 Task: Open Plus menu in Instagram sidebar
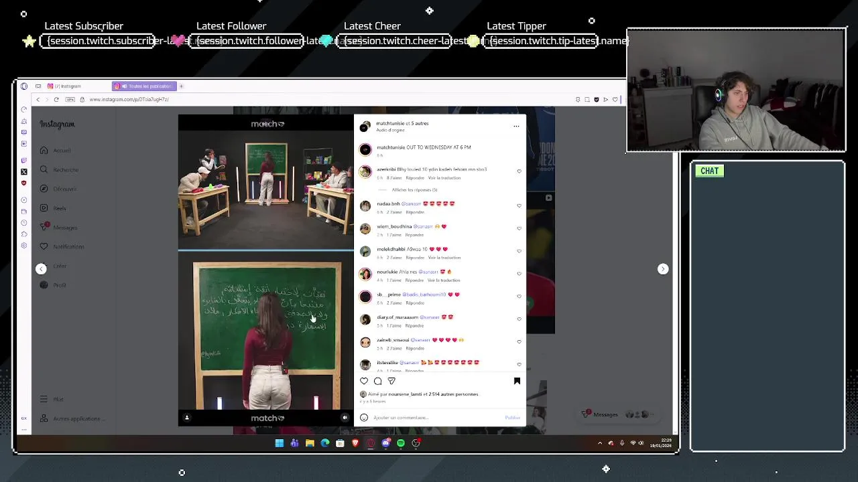51,399
